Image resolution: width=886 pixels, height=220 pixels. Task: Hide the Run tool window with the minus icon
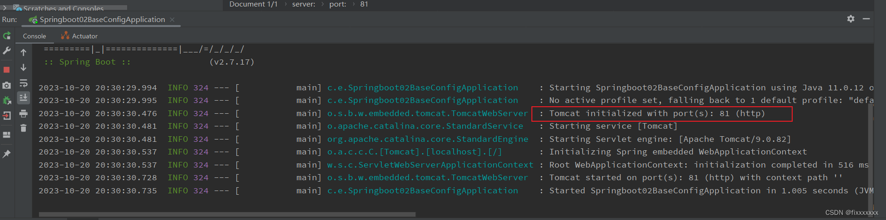(866, 19)
